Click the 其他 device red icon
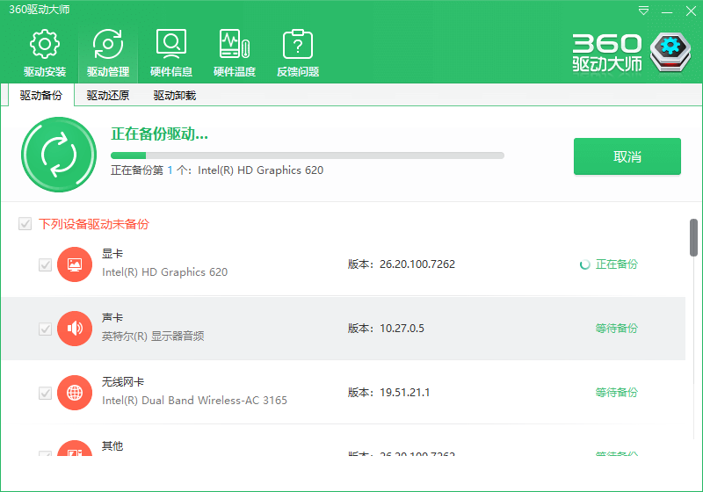The width and height of the screenshot is (703, 492). 75,448
